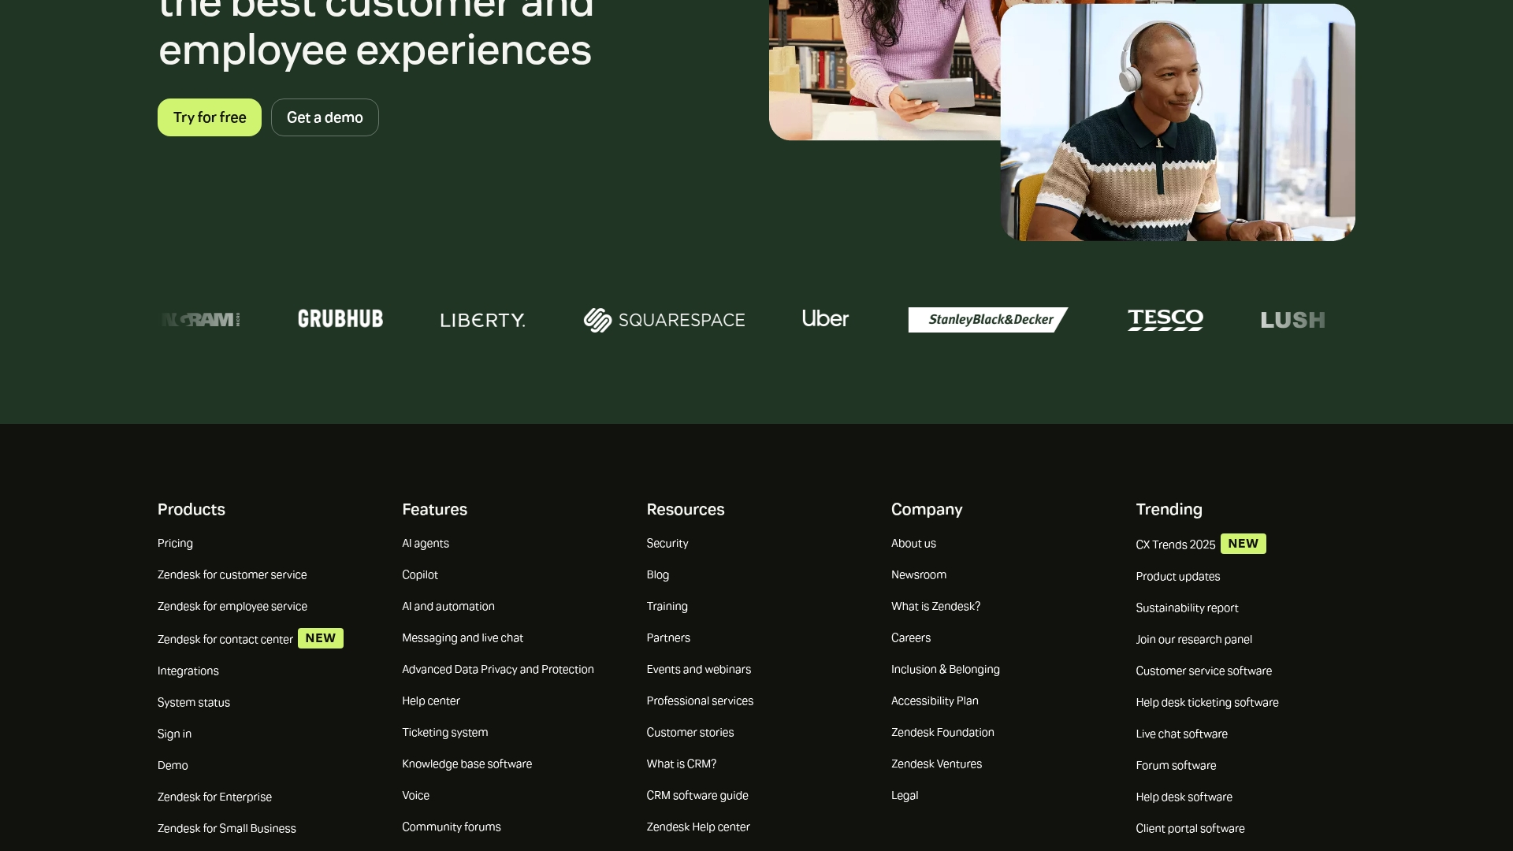
Task: Open Zendesk for Small Business
Action: (226, 828)
